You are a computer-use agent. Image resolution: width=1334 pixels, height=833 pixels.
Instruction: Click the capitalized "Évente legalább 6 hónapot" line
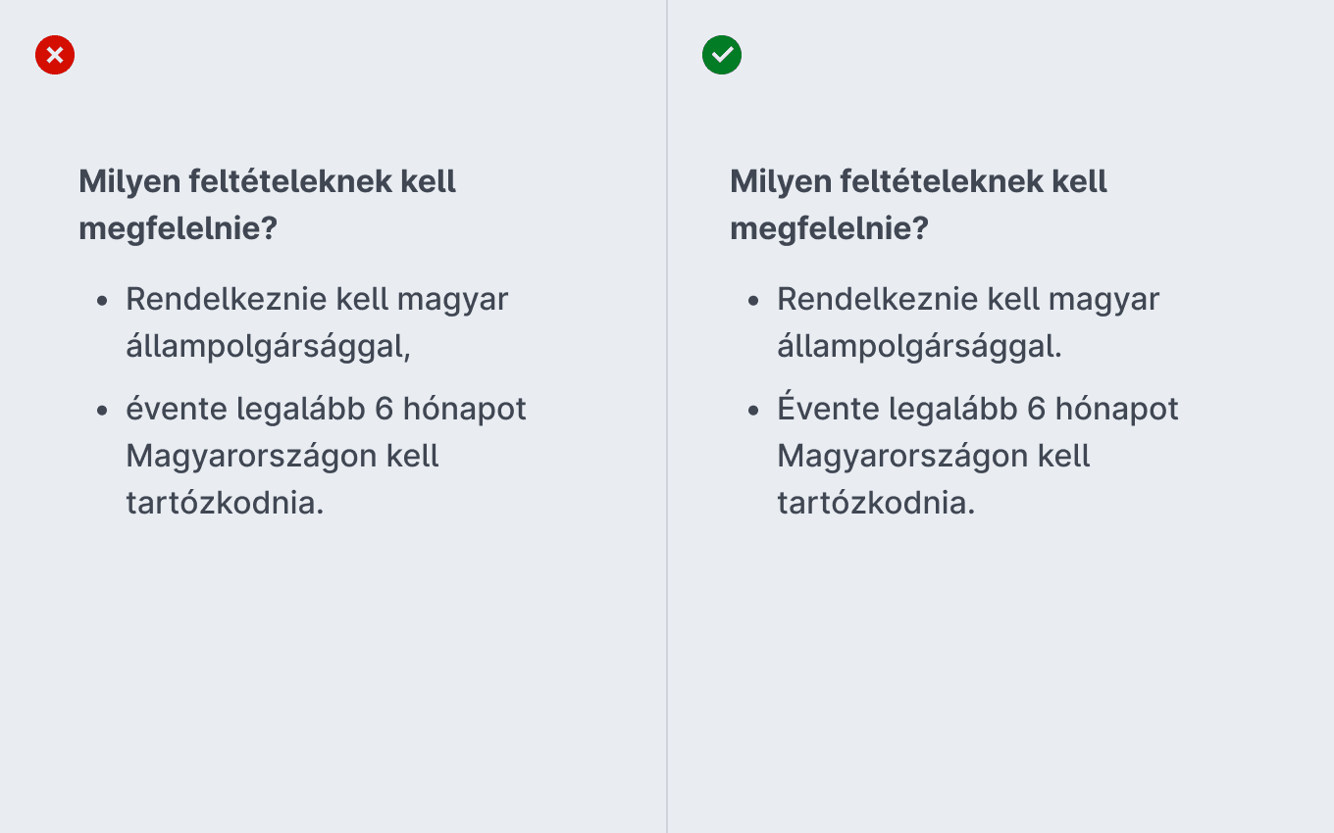tap(978, 409)
